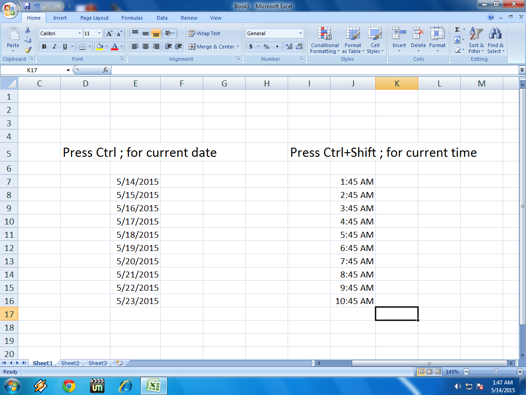Select the Sheet2 tab
Image resolution: width=526 pixels, height=395 pixels.
coord(70,363)
